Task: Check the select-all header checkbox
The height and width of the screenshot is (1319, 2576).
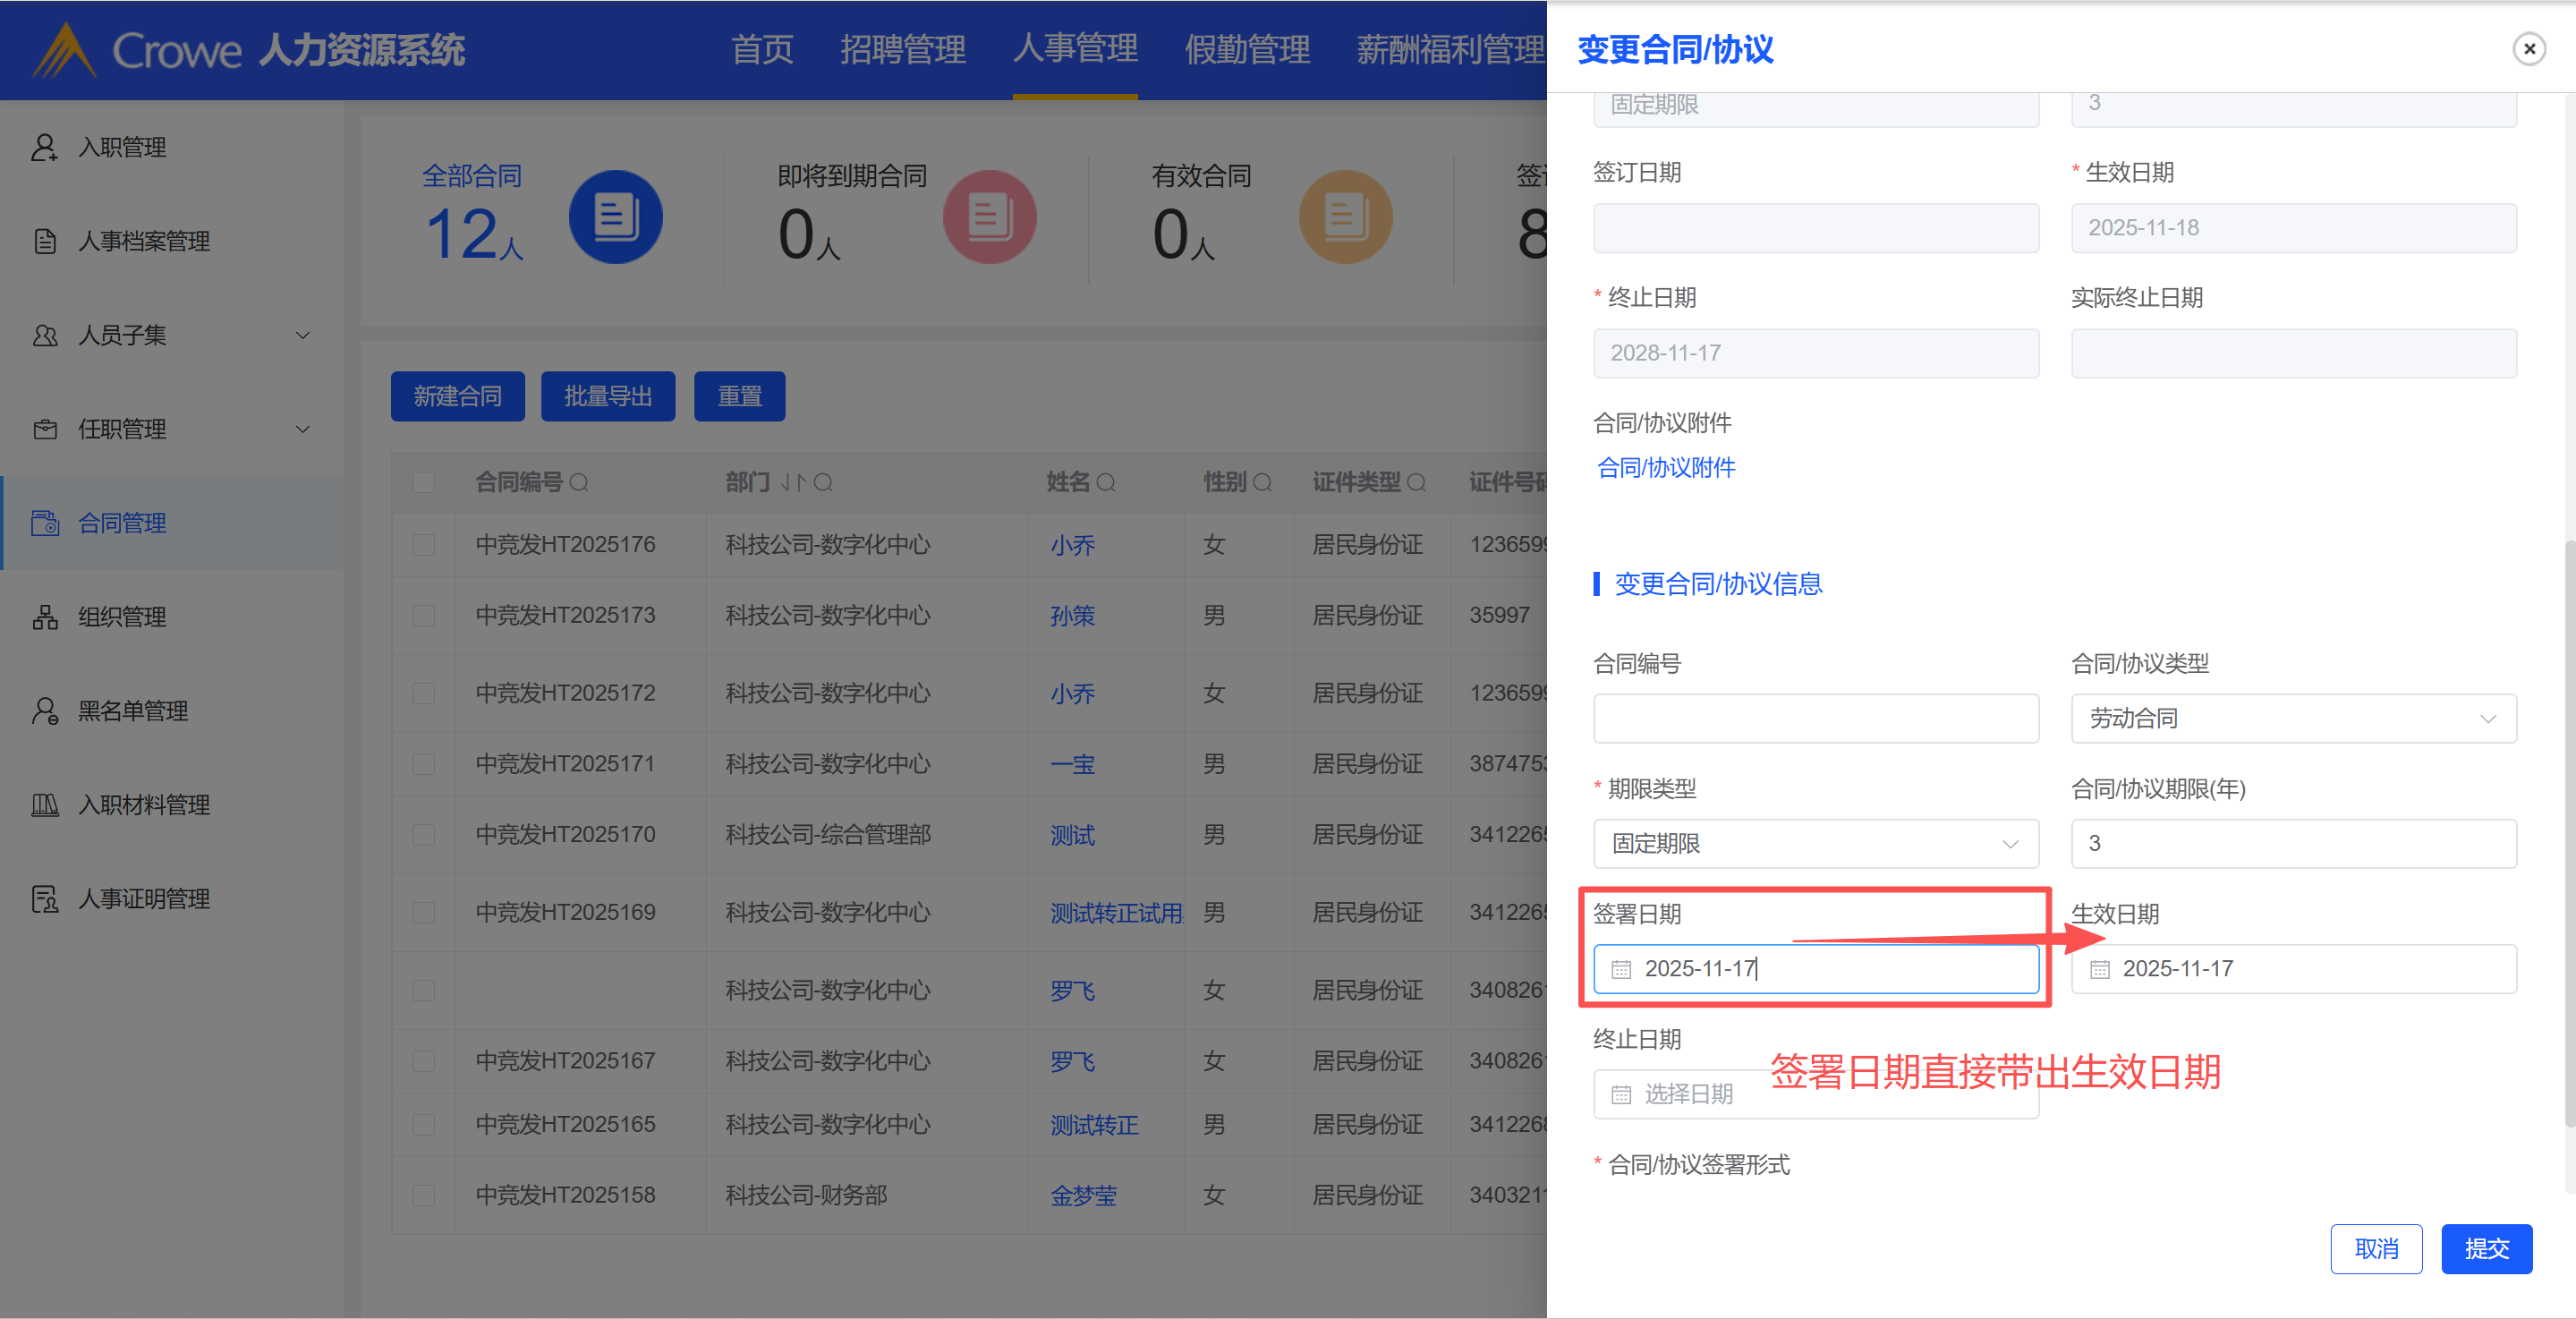Action: 424,483
